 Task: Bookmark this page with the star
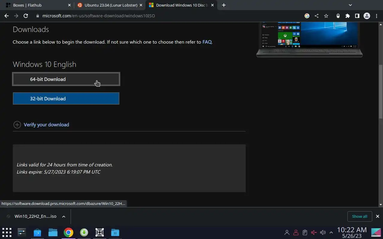(326, 16)
